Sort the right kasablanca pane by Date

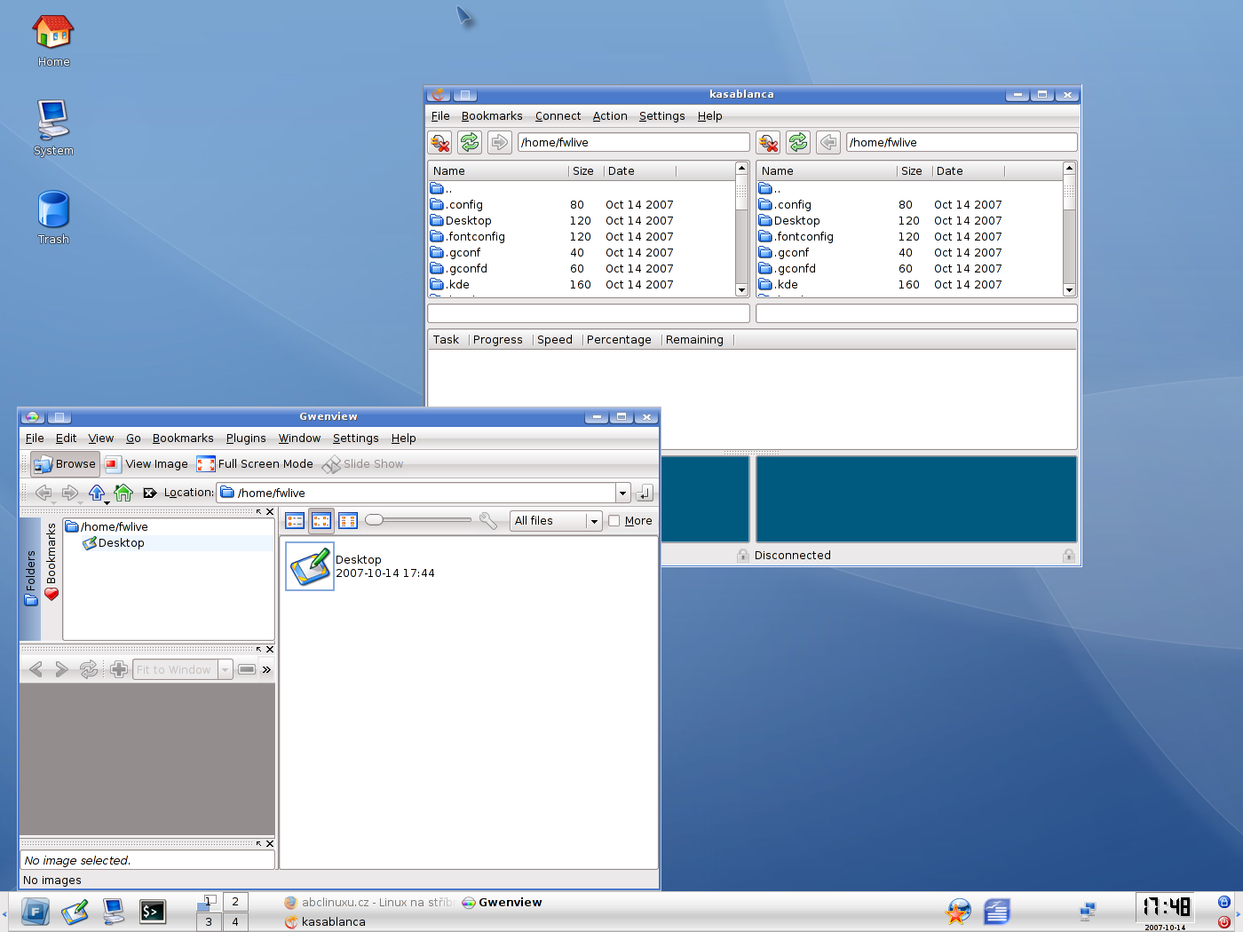click(x=968, y=171)
